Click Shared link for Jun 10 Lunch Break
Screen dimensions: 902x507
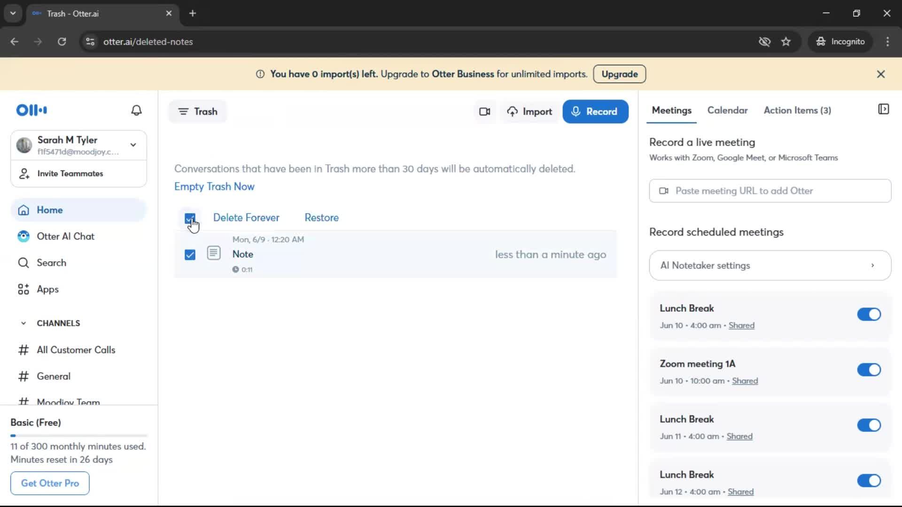point(741,326)
